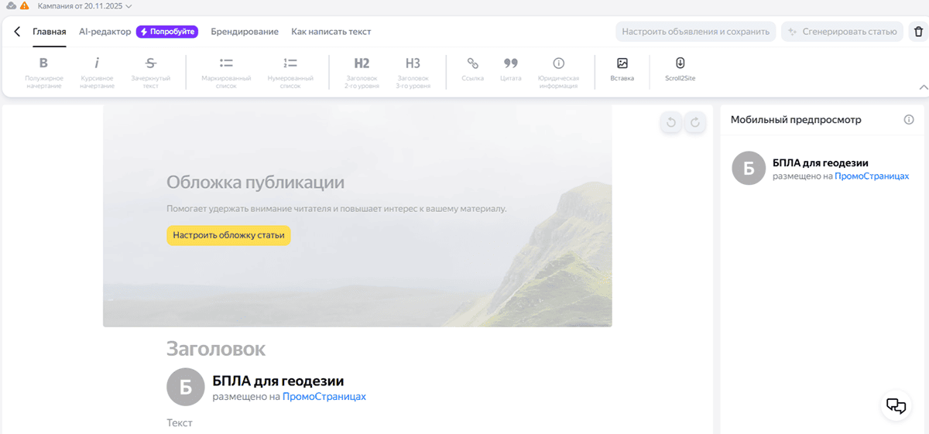Undo the last edit
Viewport: 929px width, 434px height.
(x=671, y=122)
